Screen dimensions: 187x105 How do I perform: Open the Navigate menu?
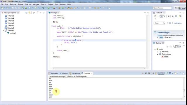[36, 4]
